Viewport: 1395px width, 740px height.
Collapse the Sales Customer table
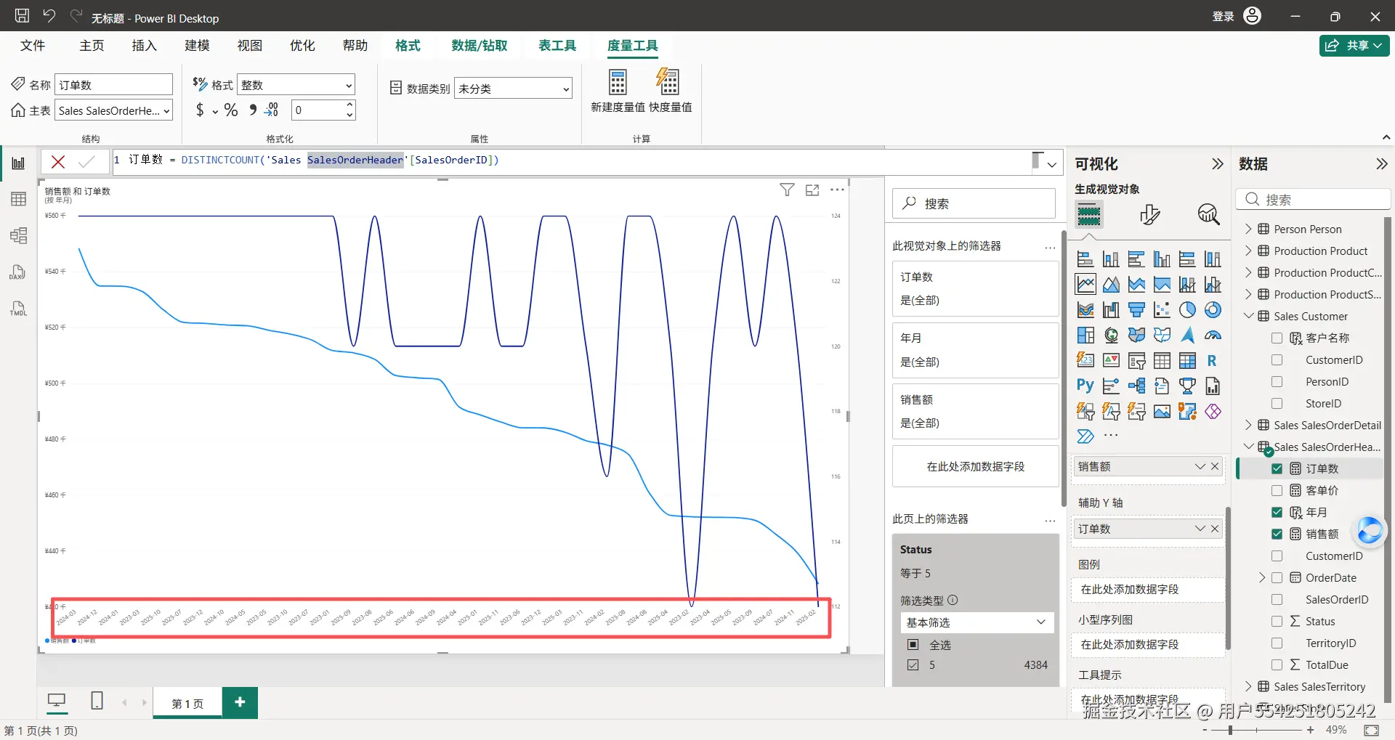click(1248, 316)
